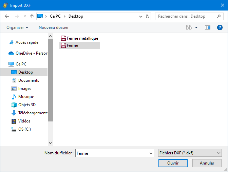Click the sidebar scrollbar up arrow
Screen dimensions: 228x172
point(51,36)
